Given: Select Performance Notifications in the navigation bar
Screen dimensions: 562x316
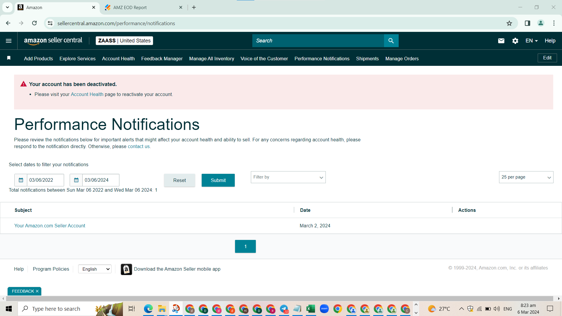Looking at the screenshot, I should 322,59.
